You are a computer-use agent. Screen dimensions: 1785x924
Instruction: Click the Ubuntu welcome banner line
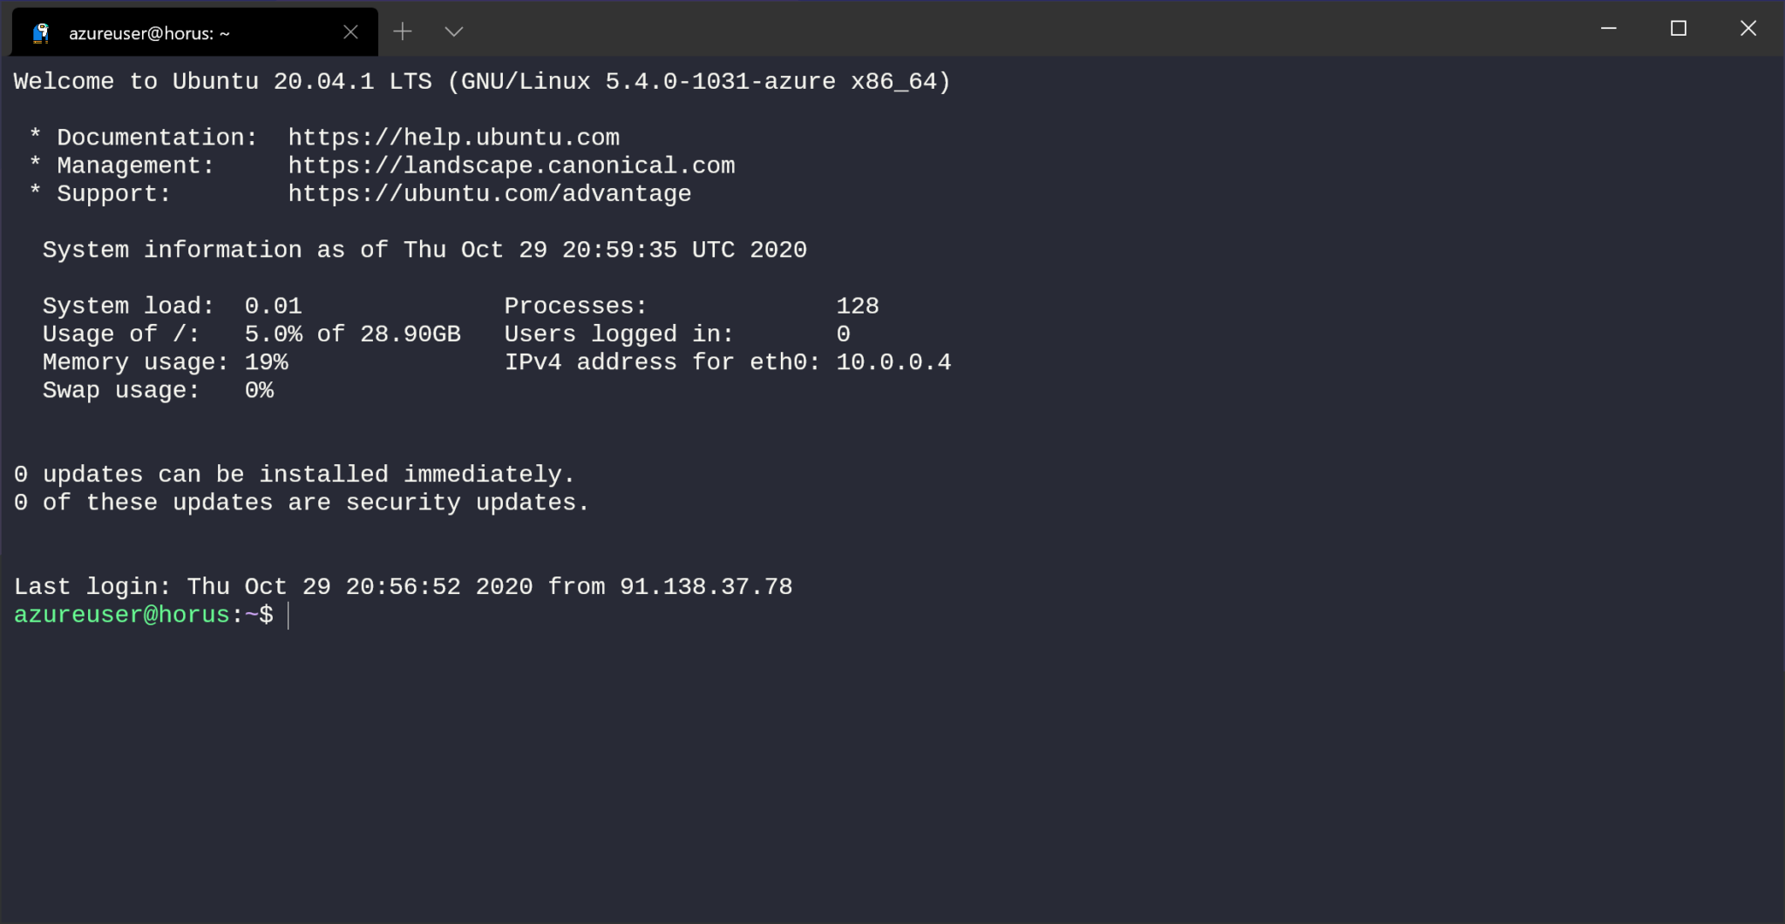tap(479, 81)
